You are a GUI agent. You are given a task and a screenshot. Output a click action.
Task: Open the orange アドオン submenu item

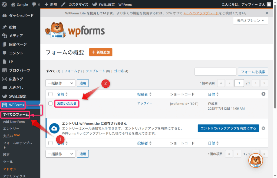[x=9, y=169]
